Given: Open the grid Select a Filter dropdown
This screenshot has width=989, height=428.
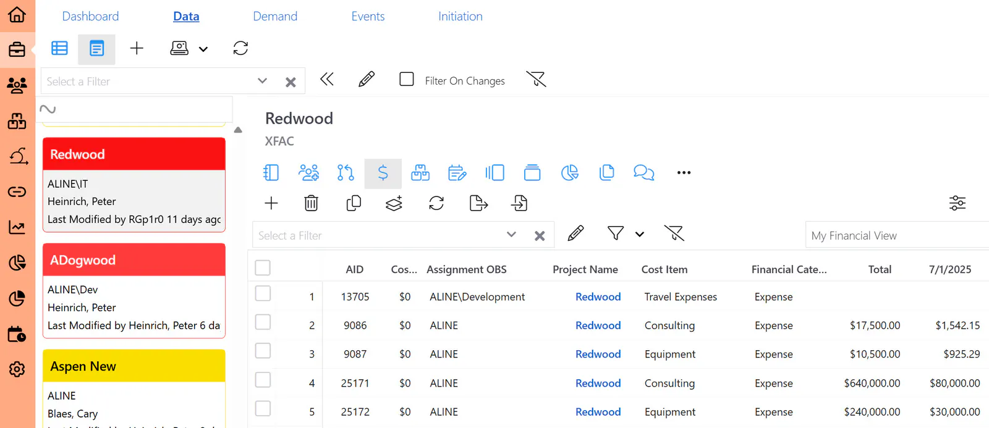Looking at the screenshot, I should point(511,234).
